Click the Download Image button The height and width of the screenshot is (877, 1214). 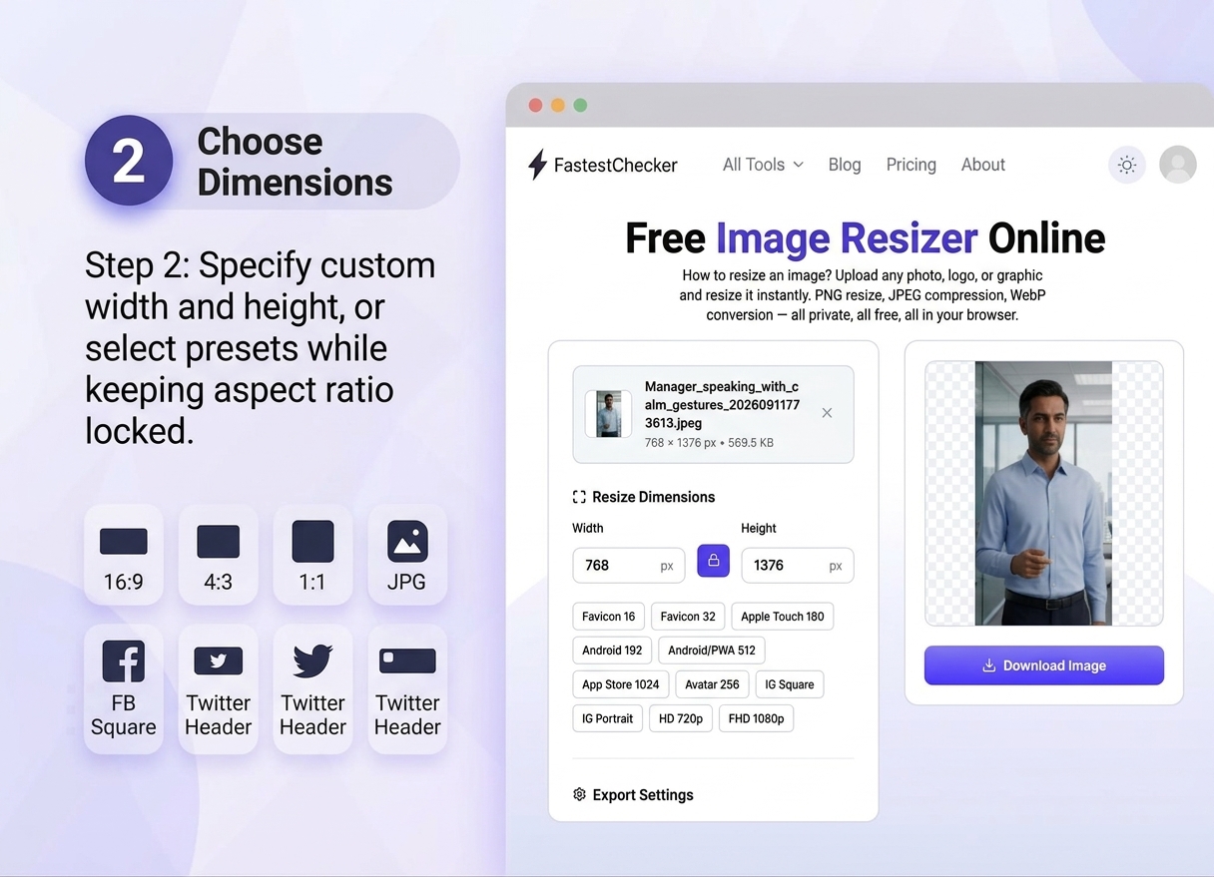(1044, 665)
